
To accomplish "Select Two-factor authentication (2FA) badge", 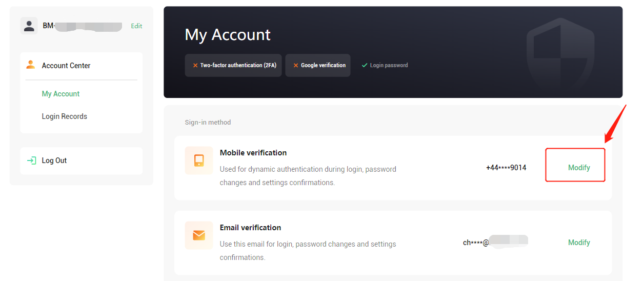I will (x=233, y=65).
